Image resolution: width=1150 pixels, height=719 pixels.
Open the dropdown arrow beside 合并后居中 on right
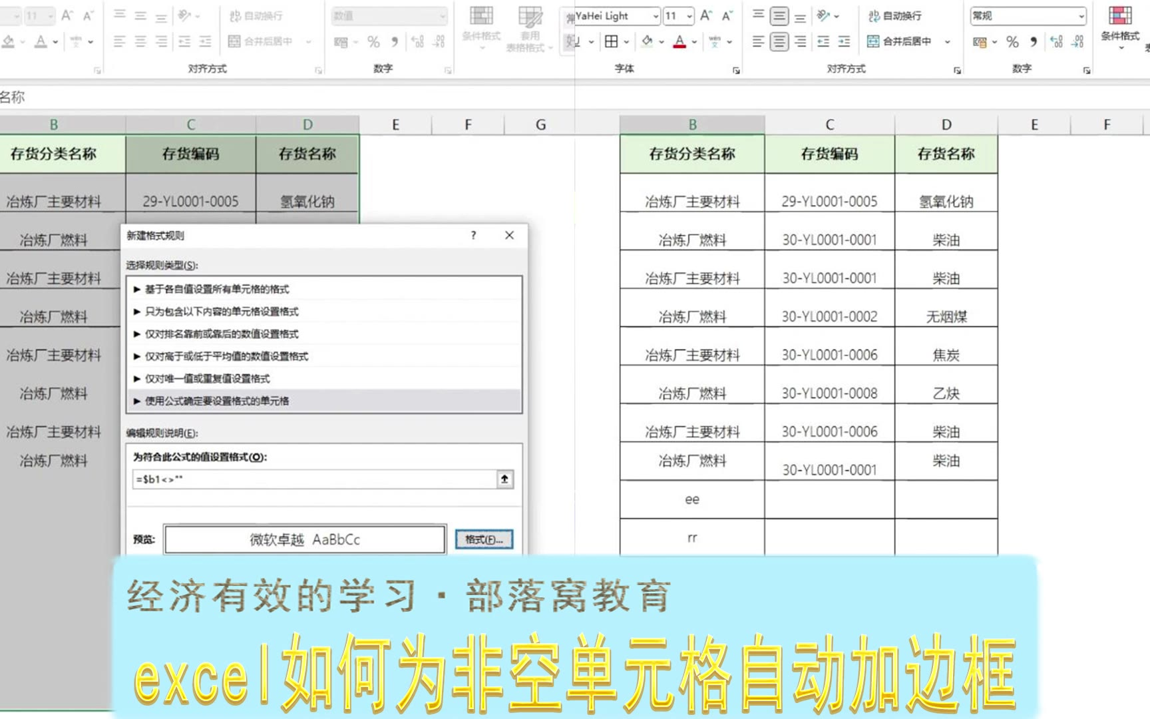pos(947,42)
